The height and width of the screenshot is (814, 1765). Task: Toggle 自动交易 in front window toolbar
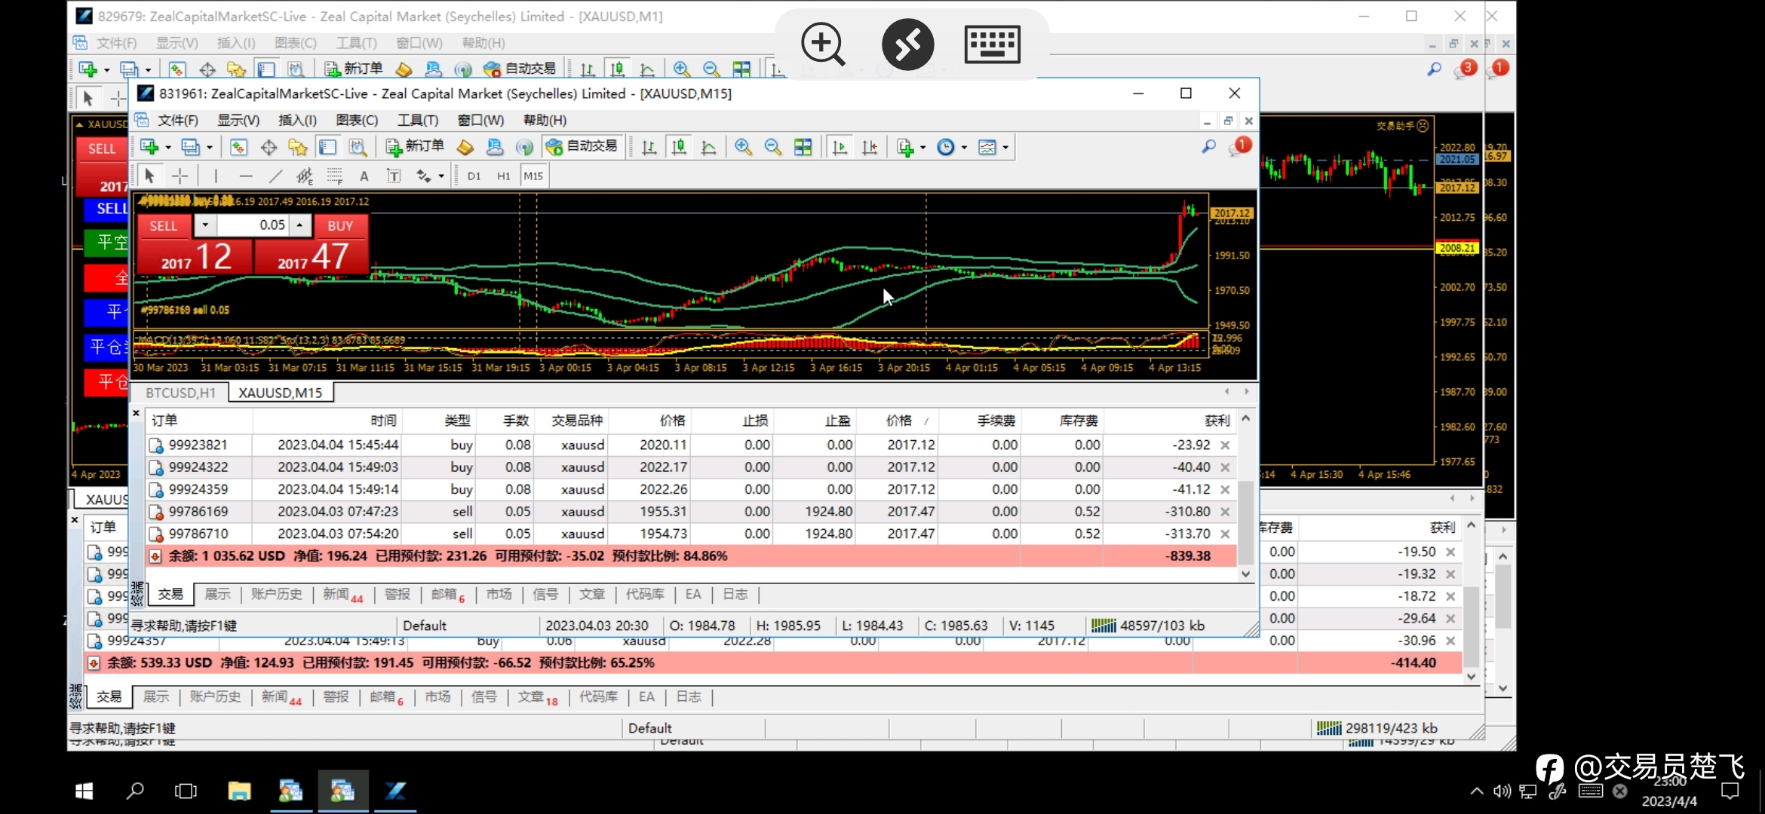pyautogui.click(x=582, y=146)
